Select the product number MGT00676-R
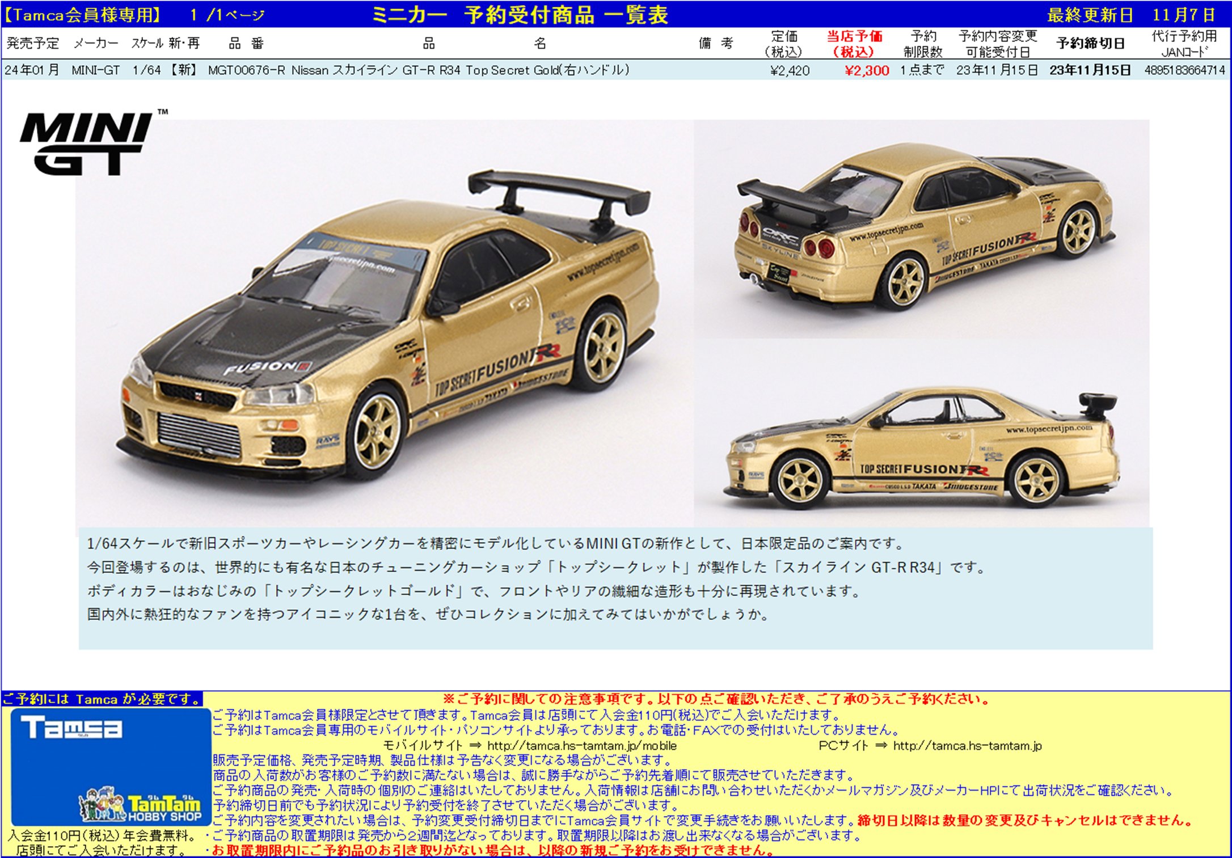1232x858 pixels. pos(247,70)
